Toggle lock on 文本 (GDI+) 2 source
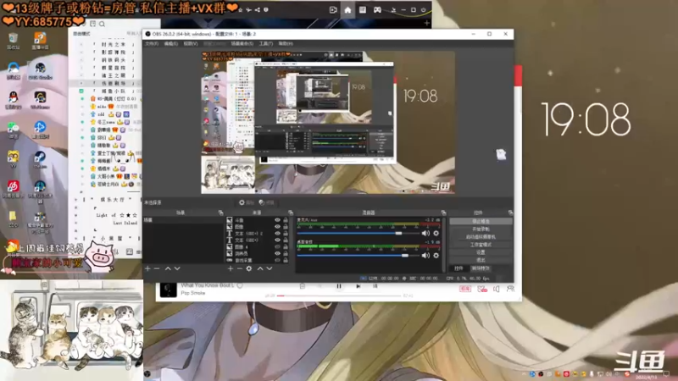 tap(286, 234)
